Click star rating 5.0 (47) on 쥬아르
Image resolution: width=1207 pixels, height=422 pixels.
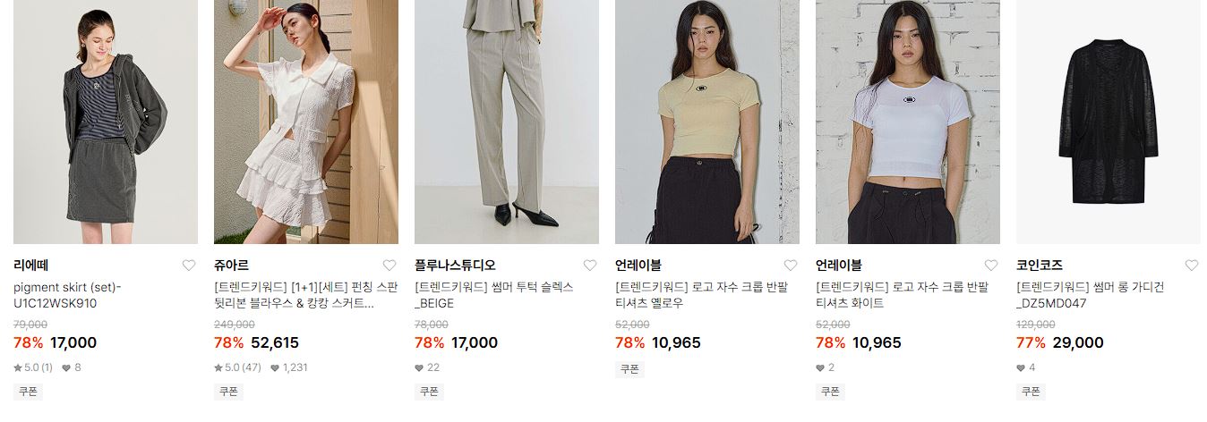237,367
